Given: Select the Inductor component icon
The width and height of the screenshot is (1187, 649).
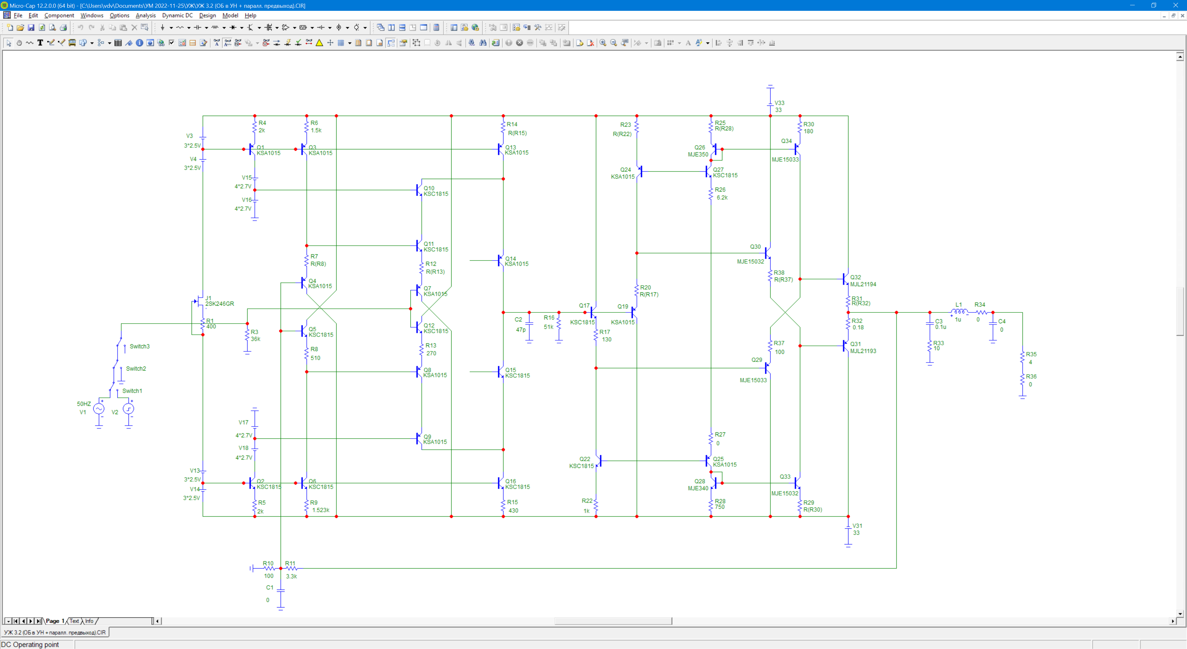Looking at the screenshot, I should pyautogui.click(x=215, y=28).
